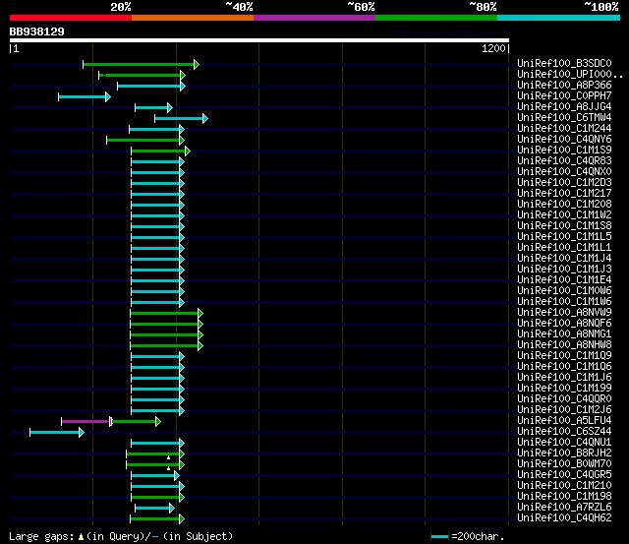
Task: Select the UniRef100_C1M1L1 label
Action: click(564, 248)
